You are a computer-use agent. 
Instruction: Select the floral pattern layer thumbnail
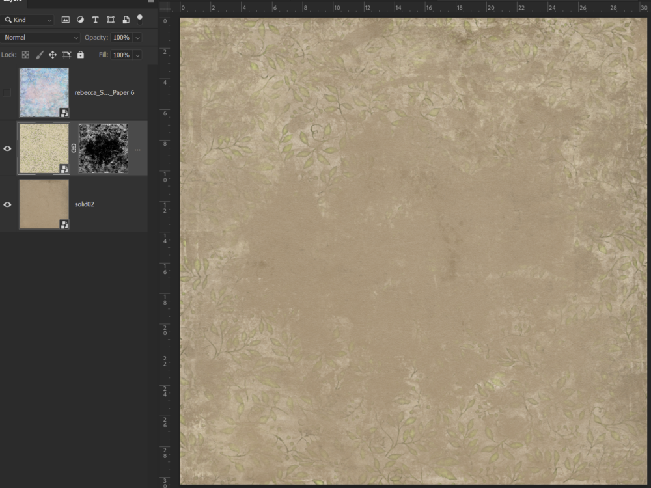tap(44, 148)
